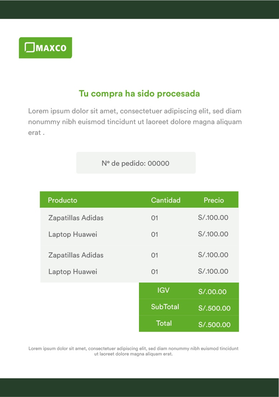Click the quantity 01 of first Zapatillas Adidas
The width and height of the screenshot is (279, 397).
[155, 218]
